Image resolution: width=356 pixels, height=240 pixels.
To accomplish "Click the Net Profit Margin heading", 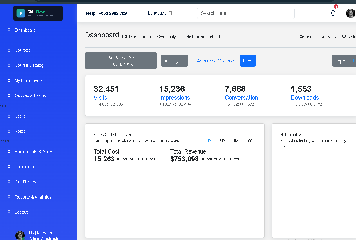I will (295, 135).
